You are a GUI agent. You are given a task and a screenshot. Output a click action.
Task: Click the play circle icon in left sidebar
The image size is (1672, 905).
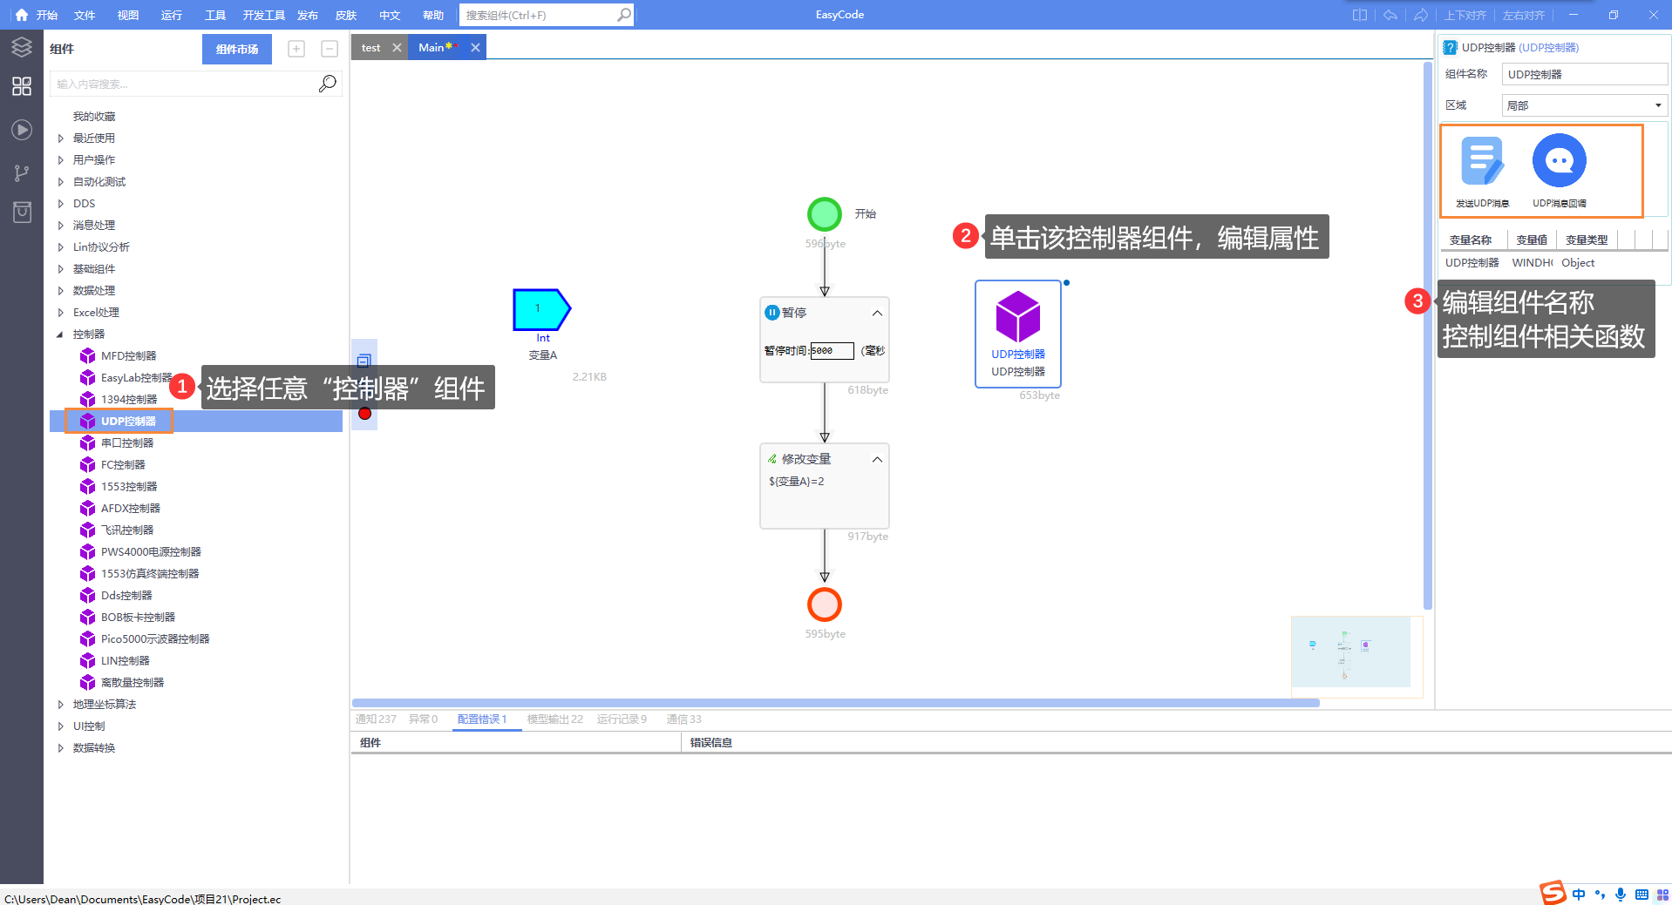pyautogui.click(x=22, y=130)
